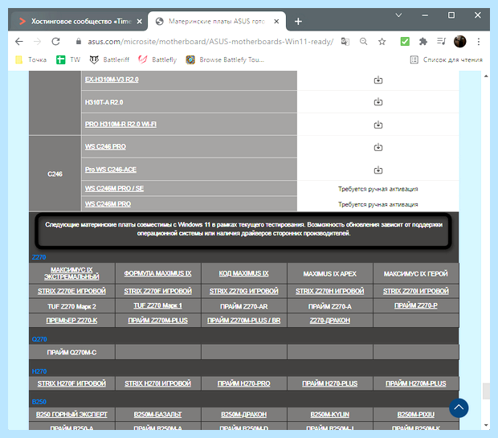Open the STRIX Z270I ИГРОВОЙ link
Screen dimensions: 498x438
tap(416, 291)
